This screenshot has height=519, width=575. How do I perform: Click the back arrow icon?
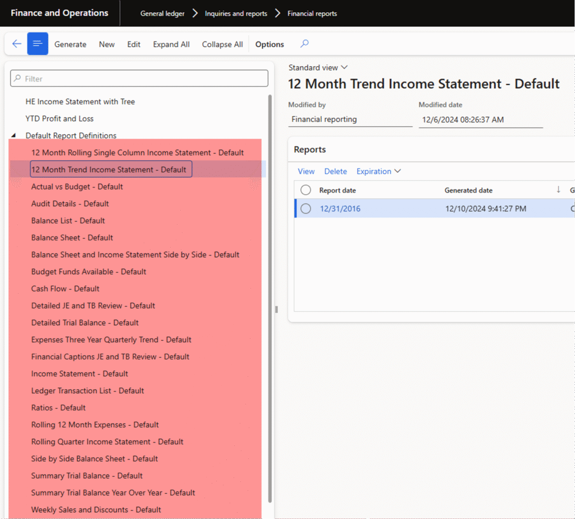(x=17, y=44)
